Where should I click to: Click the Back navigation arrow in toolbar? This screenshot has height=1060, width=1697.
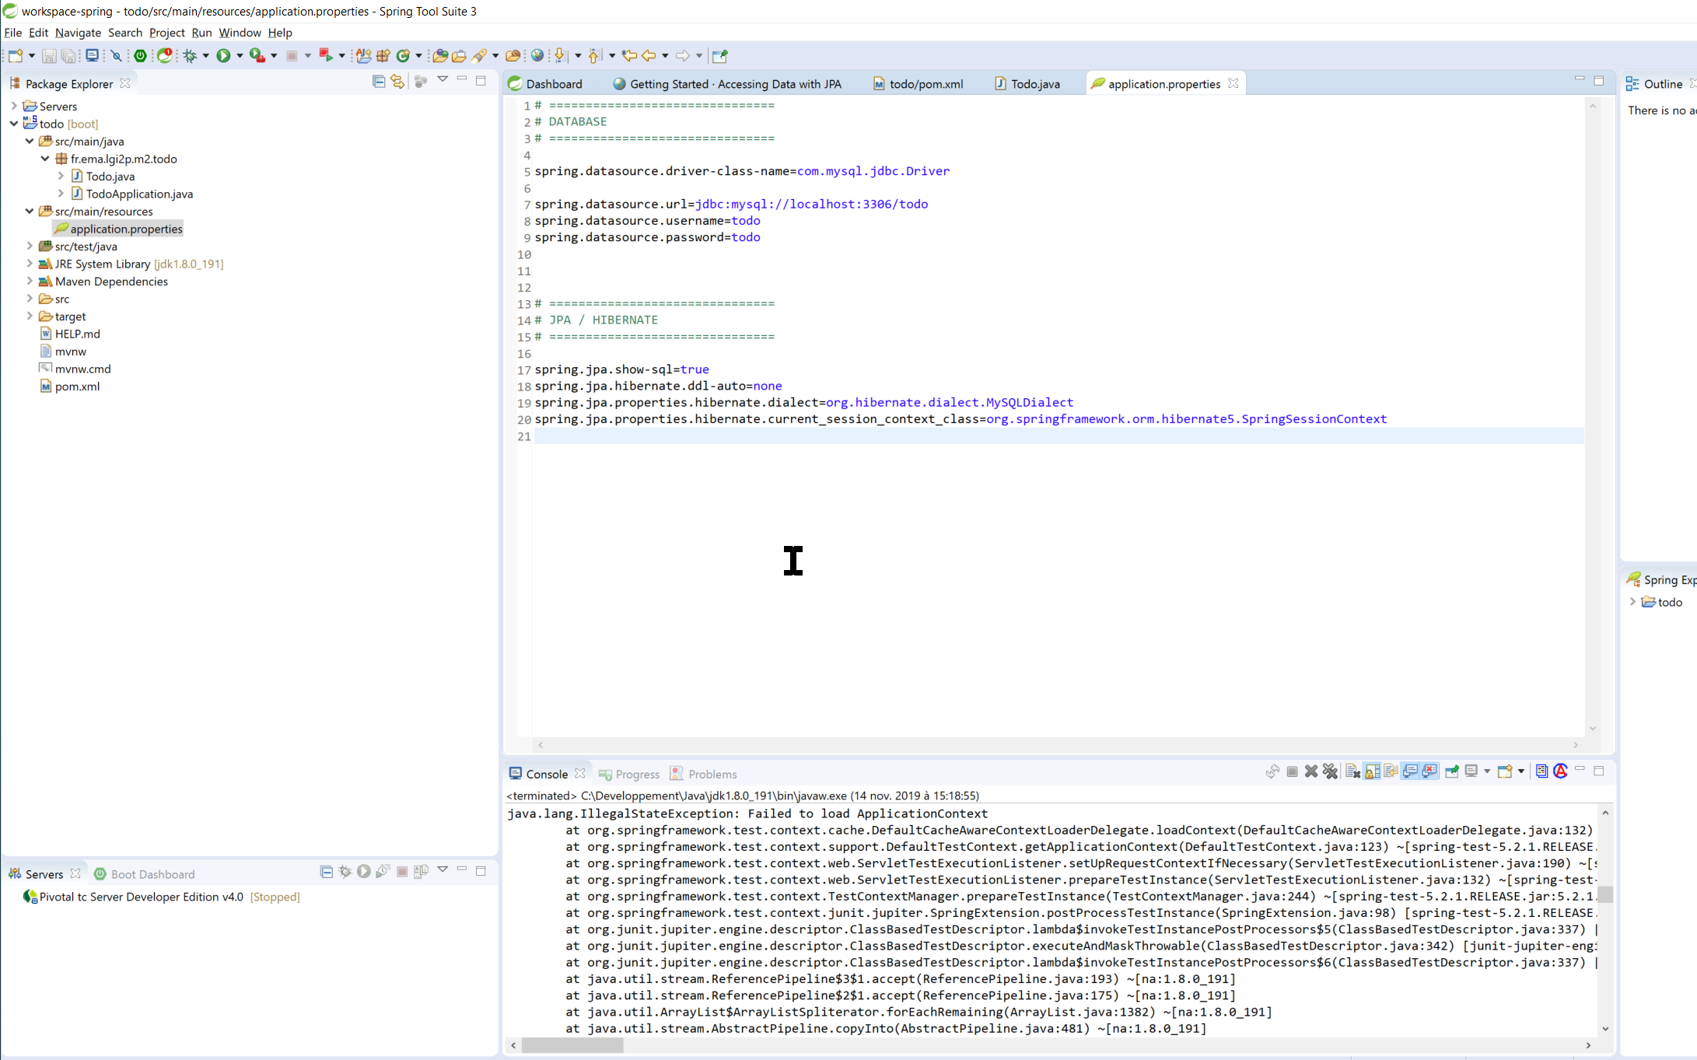[649, 56]
